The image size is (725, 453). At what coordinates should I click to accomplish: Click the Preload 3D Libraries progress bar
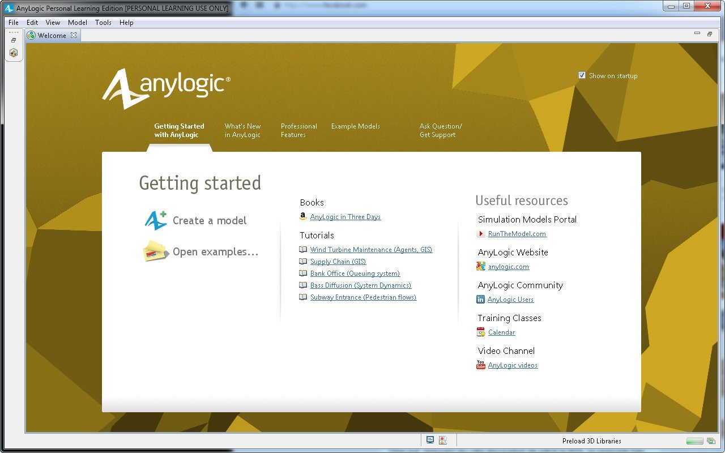coord(694,440)
